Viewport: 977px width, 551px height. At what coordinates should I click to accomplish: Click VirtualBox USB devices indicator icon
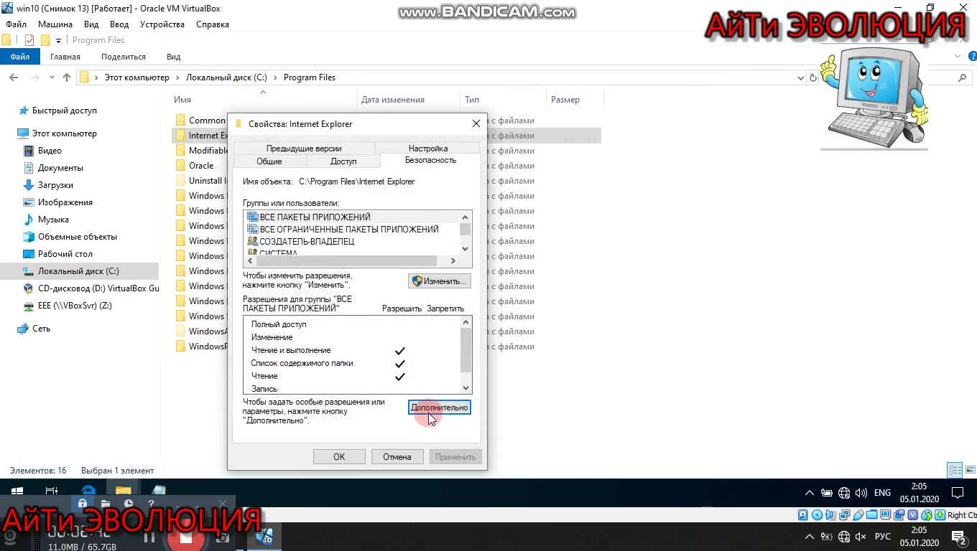[x=858, y=515]
